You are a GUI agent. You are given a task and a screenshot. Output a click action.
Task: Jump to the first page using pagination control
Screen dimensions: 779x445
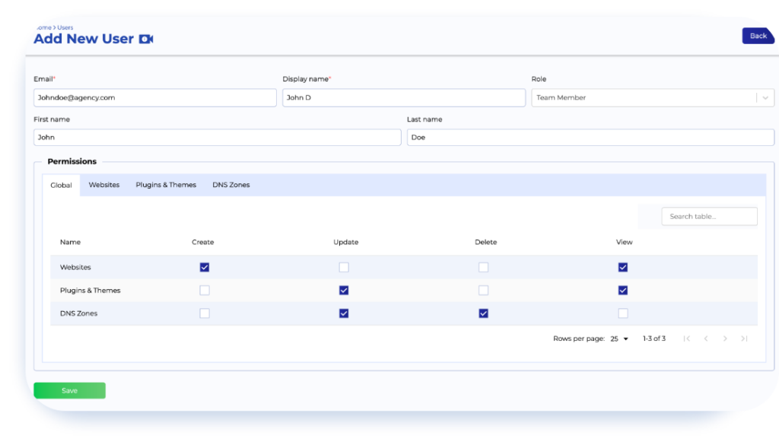[687, 339]
